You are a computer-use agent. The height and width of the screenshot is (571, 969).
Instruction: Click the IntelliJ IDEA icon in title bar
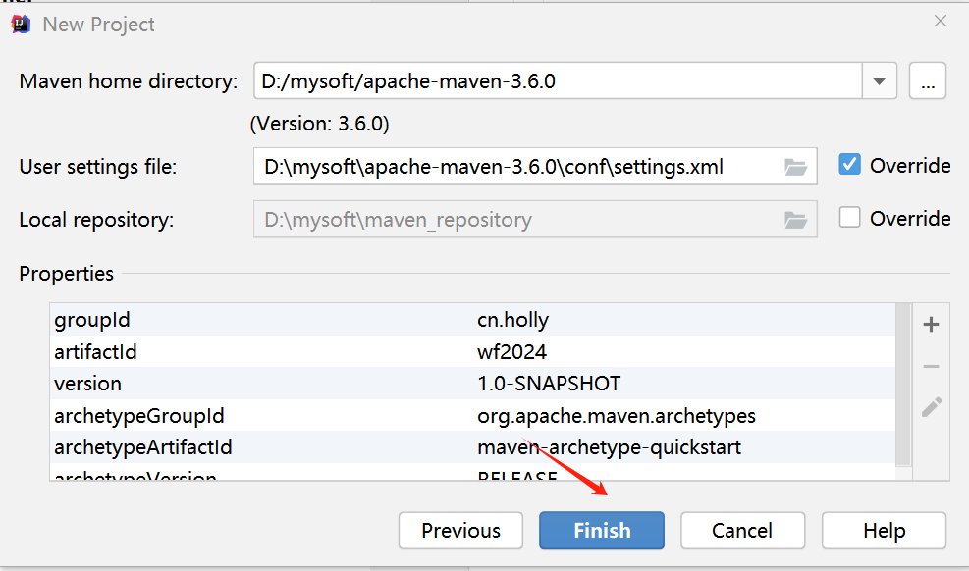coord(21,25)
